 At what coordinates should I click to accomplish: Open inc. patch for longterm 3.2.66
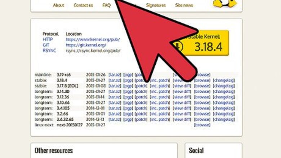pyautogui.click(x=160, y=114)
